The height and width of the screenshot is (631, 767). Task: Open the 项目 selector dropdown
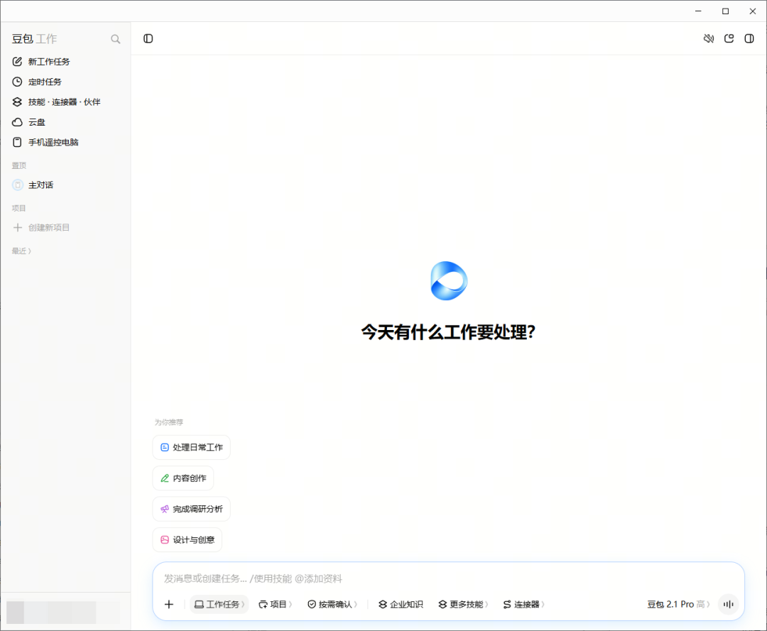click(x=275, y=604)
